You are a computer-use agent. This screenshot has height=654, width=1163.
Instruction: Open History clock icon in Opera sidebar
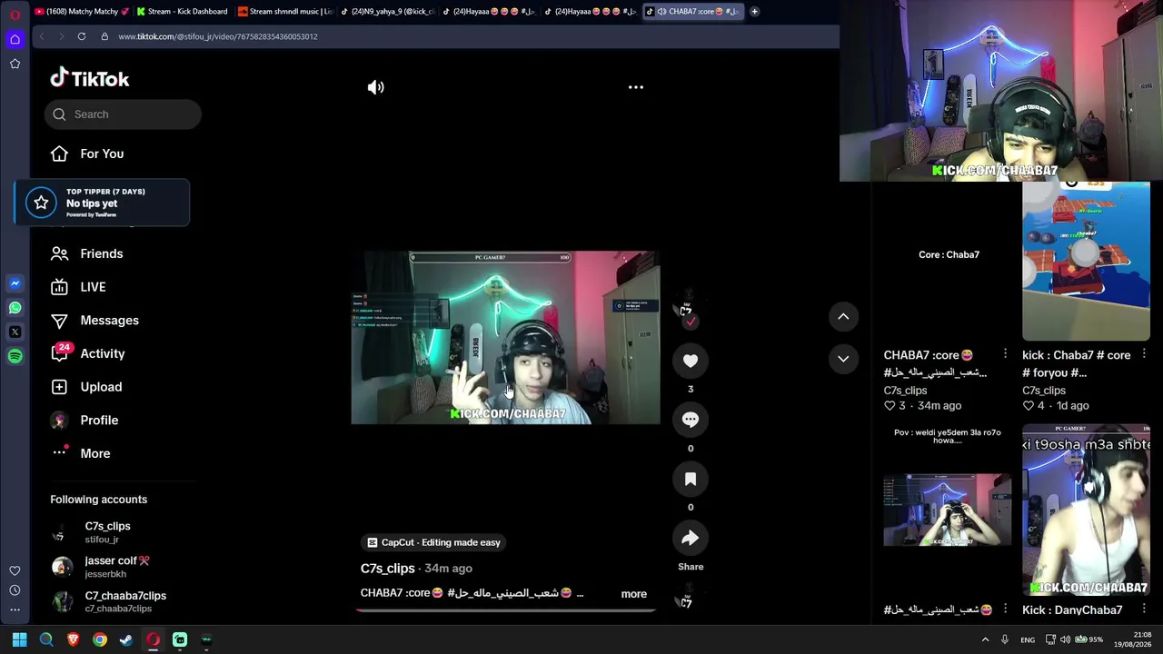(x=15, y=590)
